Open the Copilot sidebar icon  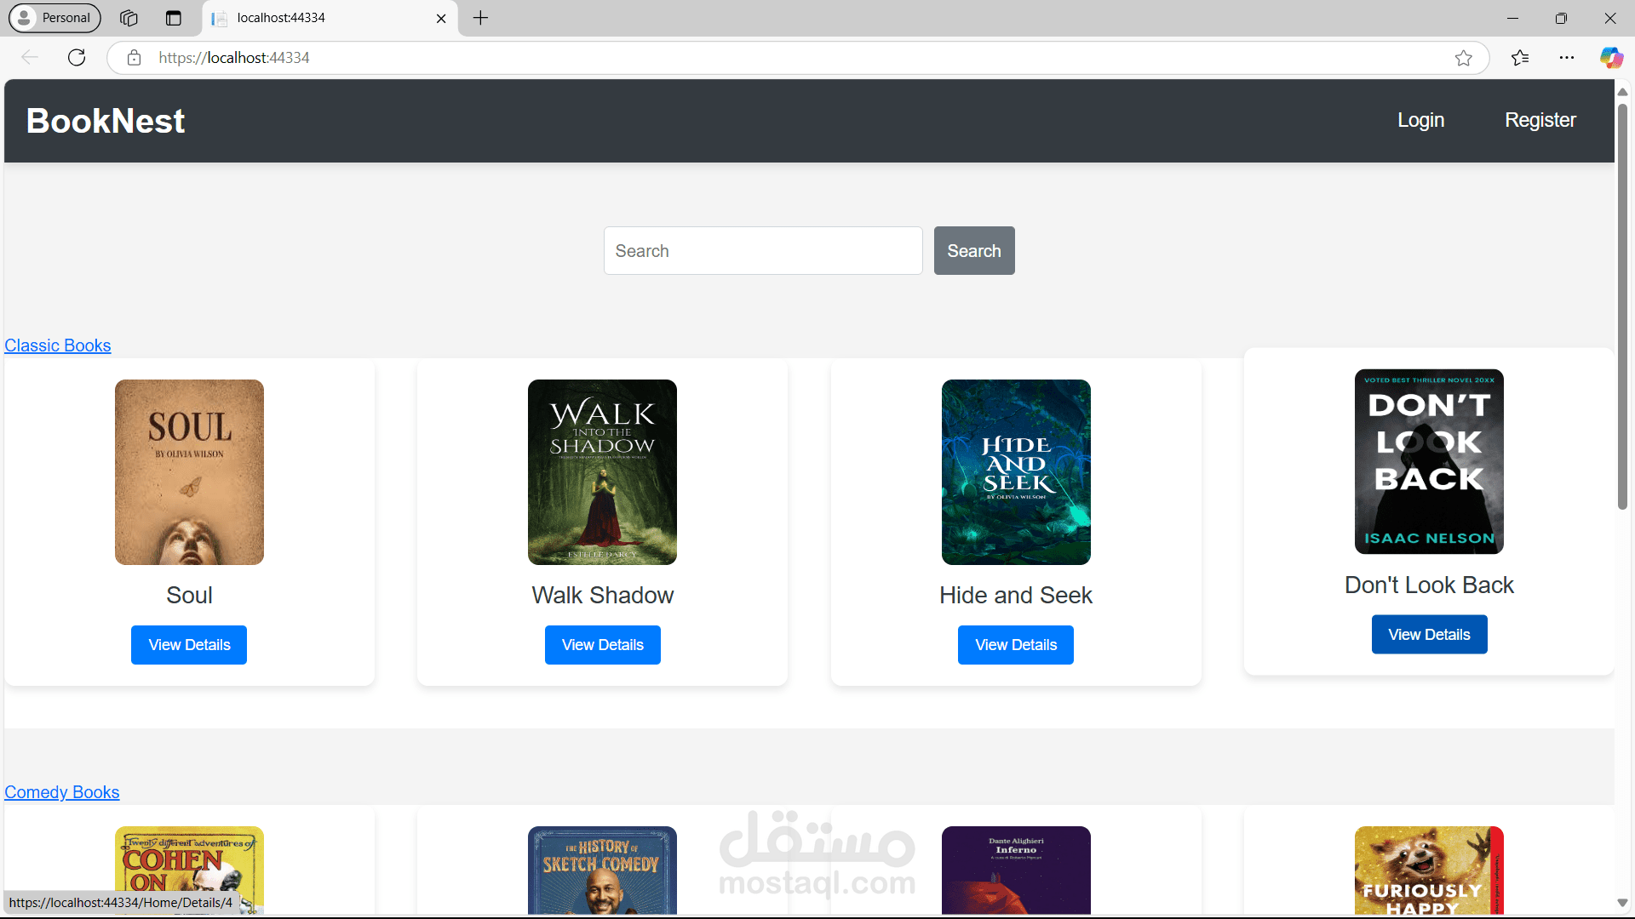[x=1611, y=58]
